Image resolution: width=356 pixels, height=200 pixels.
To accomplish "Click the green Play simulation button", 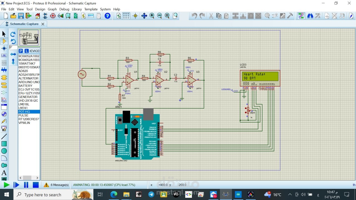I will [x=6, y=185].
